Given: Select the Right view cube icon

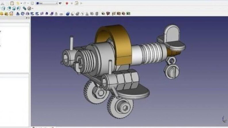Looking at the screenshot, I should click(x=3, y=8).
